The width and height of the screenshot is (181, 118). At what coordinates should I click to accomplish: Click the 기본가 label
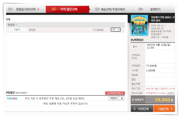click(17, 30)
